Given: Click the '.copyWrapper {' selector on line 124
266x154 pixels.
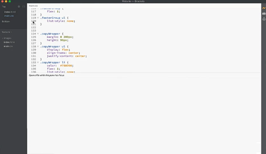Looking at the screenshot, I should pyautogui.click(x=52, y=34).
